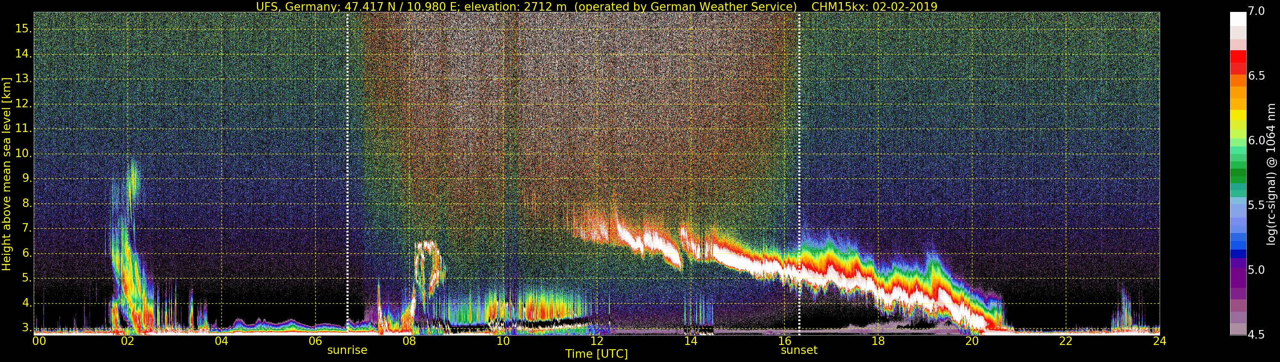Click the 'sunrise' label below the time axis
The image size is (1280, 362).
pyautogui.click(x=347, y=350)
